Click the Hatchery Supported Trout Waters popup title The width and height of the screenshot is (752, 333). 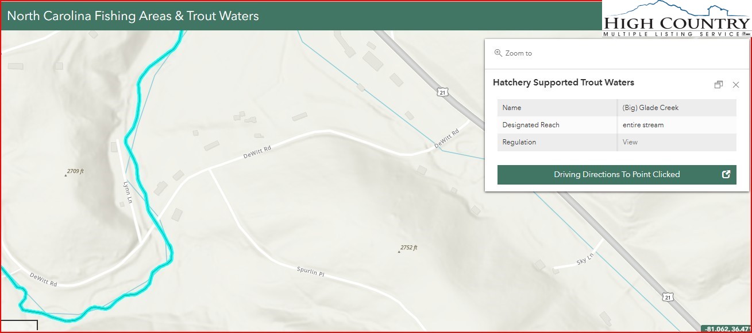tap(563, 83)
